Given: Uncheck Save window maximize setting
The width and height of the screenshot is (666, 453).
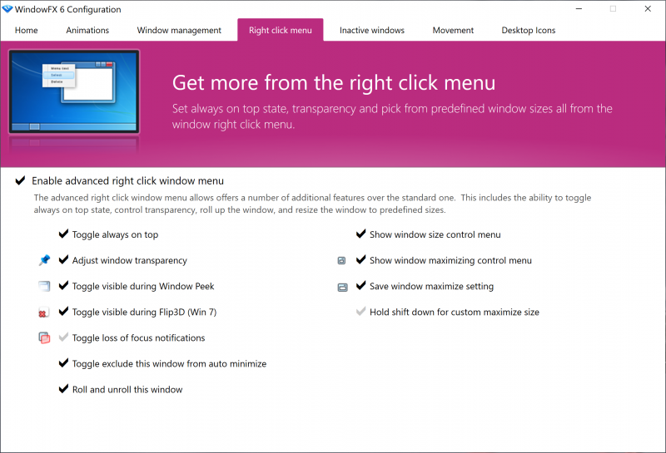Looking at the screenshot, I should [360, 286].
